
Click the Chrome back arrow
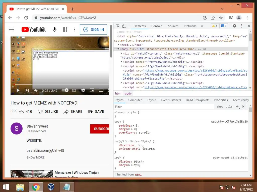click(10, 18)
